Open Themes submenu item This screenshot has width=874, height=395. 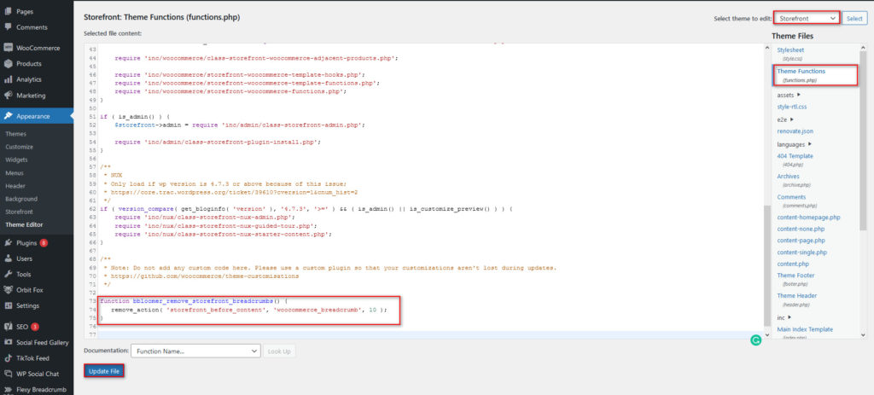(x=15, y=134)
